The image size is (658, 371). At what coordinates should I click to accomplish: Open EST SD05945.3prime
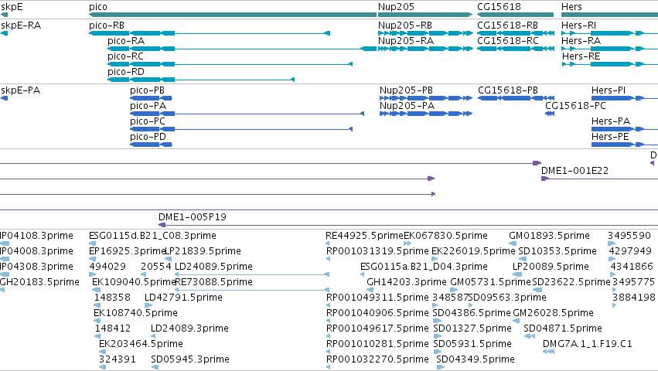(190, 360)
